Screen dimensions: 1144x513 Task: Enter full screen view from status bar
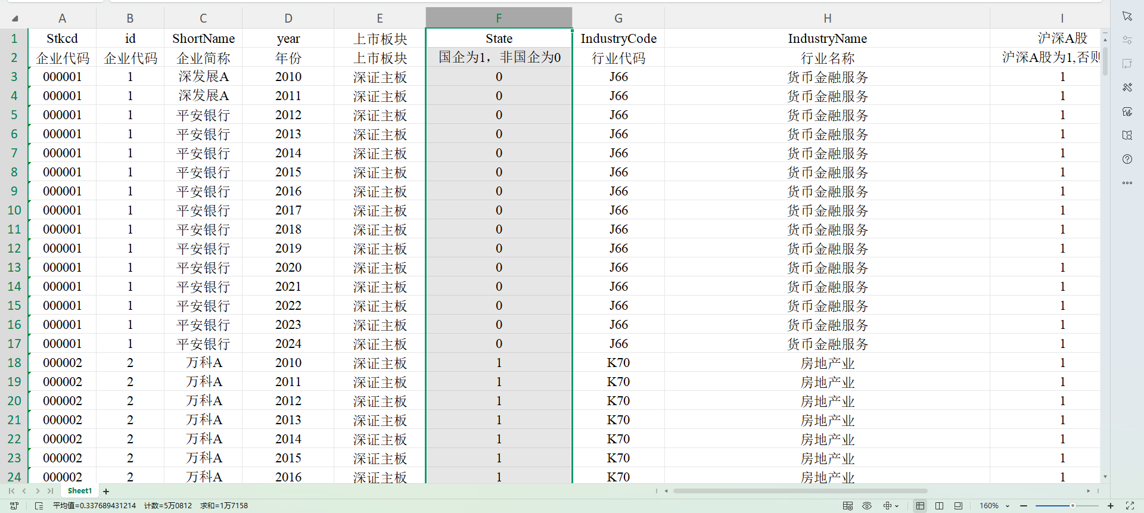(x=1130, y=506)
